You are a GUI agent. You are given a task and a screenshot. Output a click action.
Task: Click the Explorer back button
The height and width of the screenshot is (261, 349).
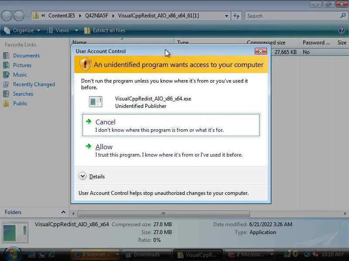7,16
